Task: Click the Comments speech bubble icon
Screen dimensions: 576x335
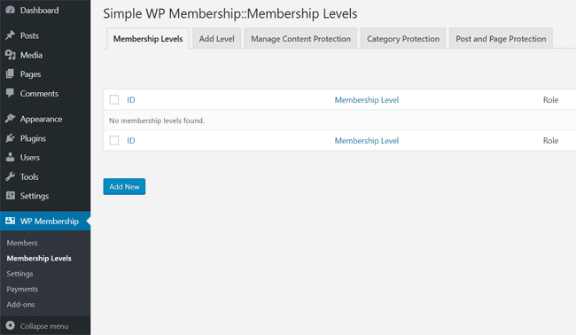Action: click(x=11, y=93)
